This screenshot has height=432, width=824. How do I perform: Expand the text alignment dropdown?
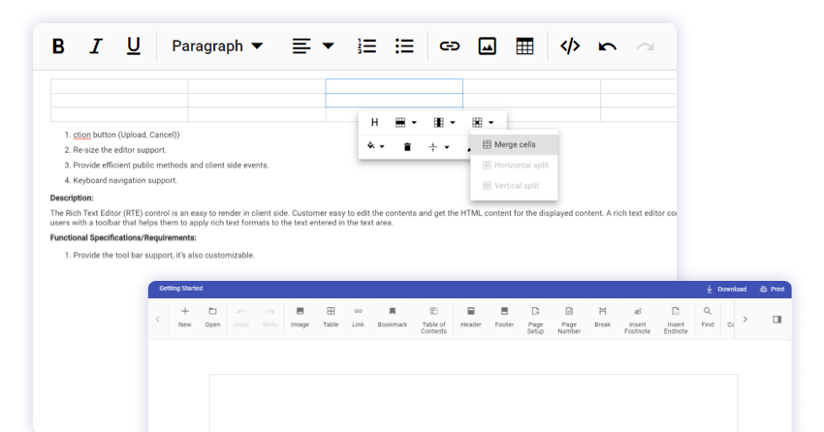[x=313, y=46]
